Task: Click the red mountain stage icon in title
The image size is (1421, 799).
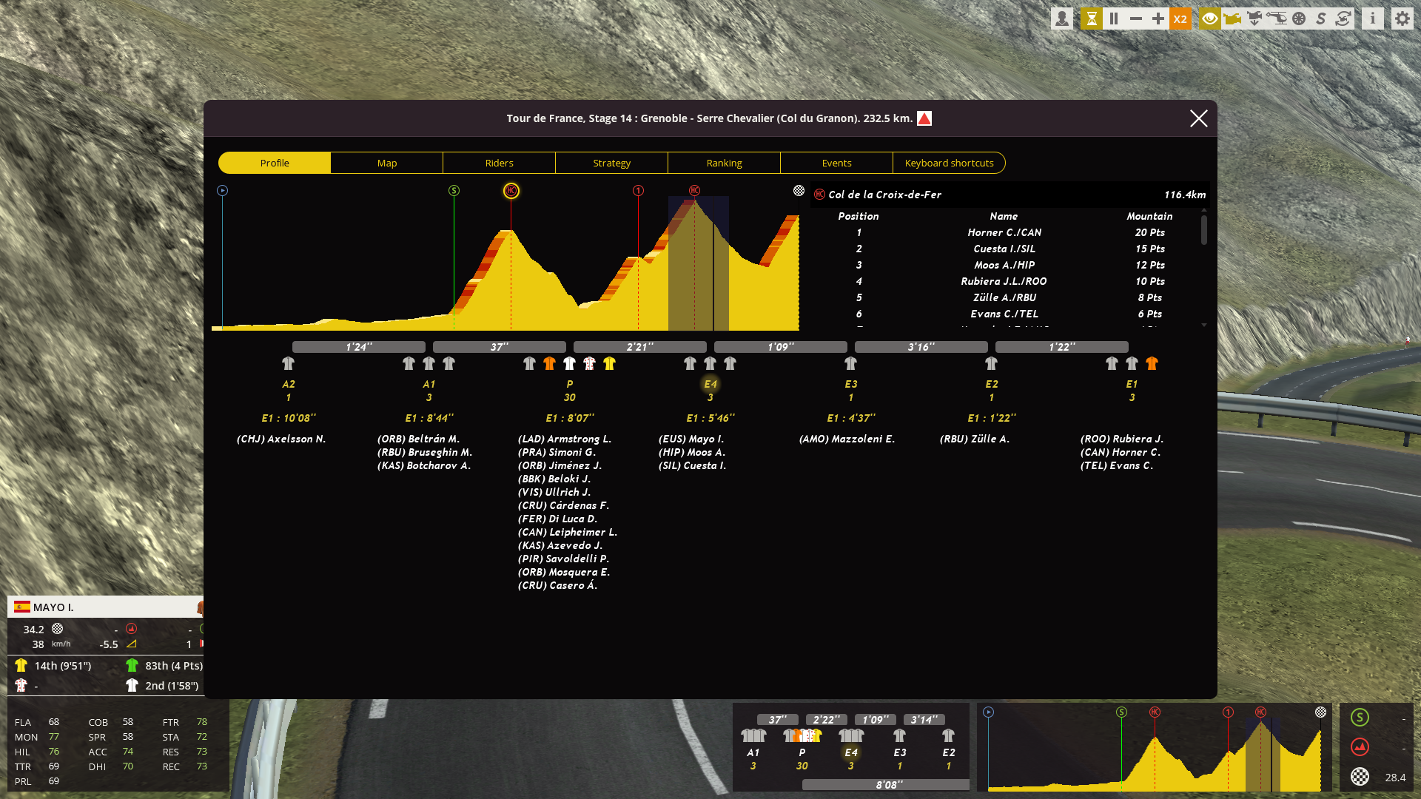Action: tap(924, 118)
